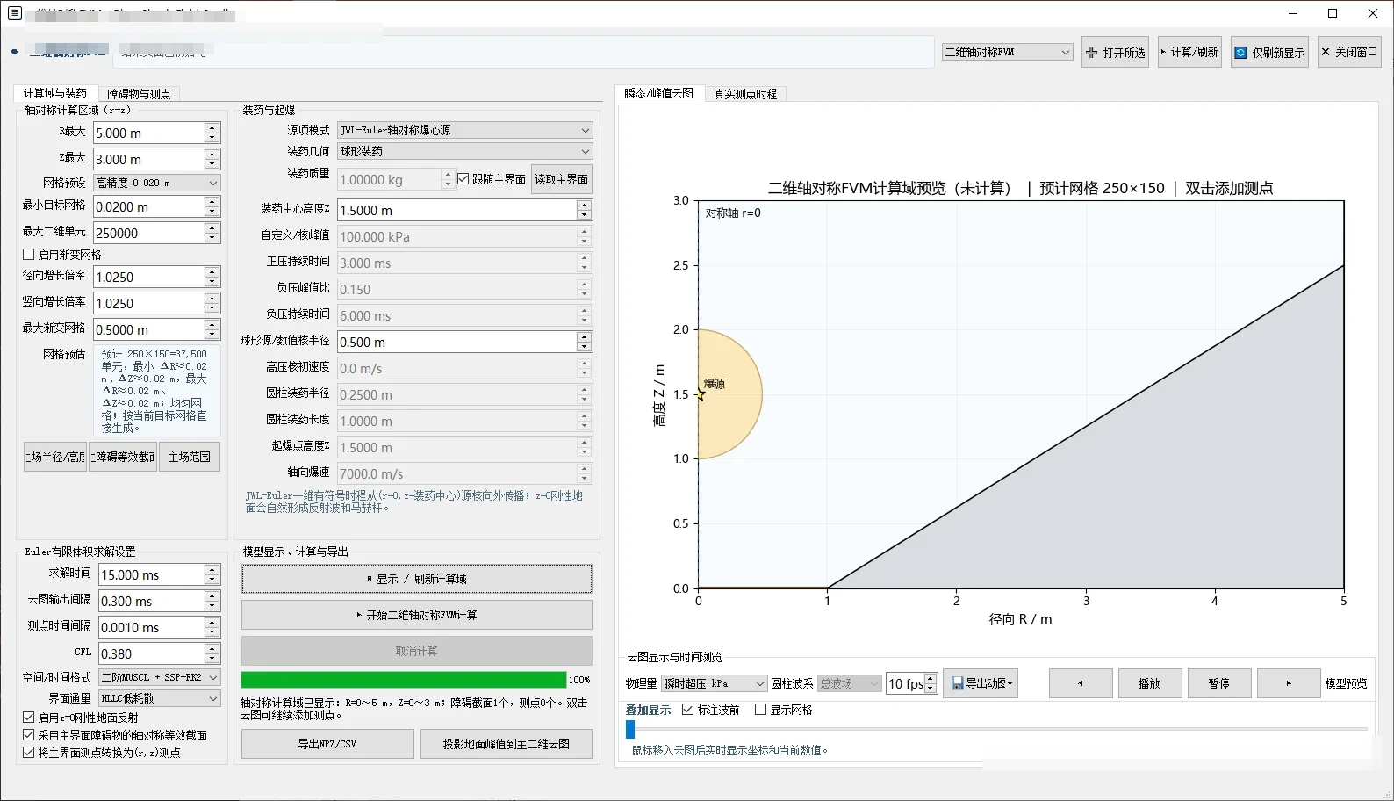This screenshot has height=801, width=1394.
Task: Switch to the 真实测点时程 tab
Action: click(x=745, y=94)
